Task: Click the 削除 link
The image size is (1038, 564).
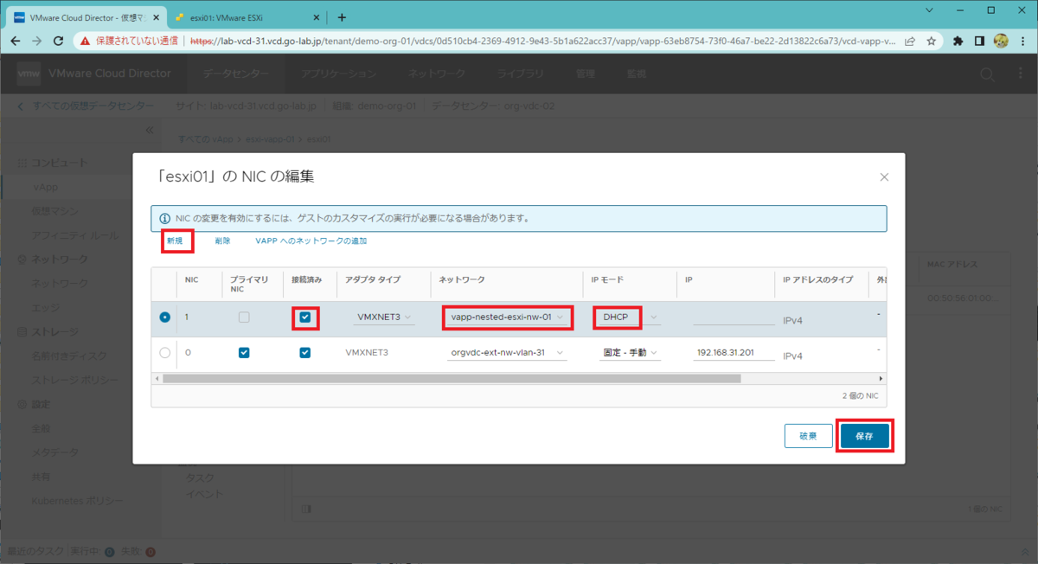Action: click(222, 240)
